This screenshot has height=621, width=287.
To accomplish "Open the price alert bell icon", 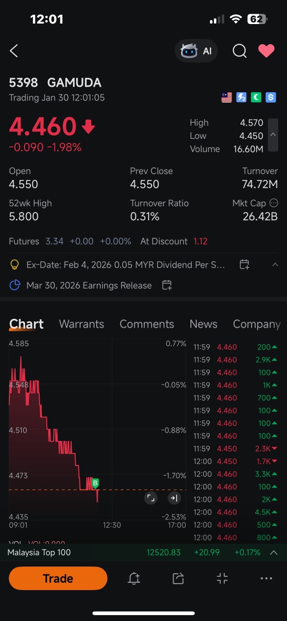I will pos(134,578).
